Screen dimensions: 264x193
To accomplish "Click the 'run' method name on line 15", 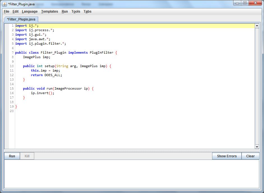I will [49, 88].
